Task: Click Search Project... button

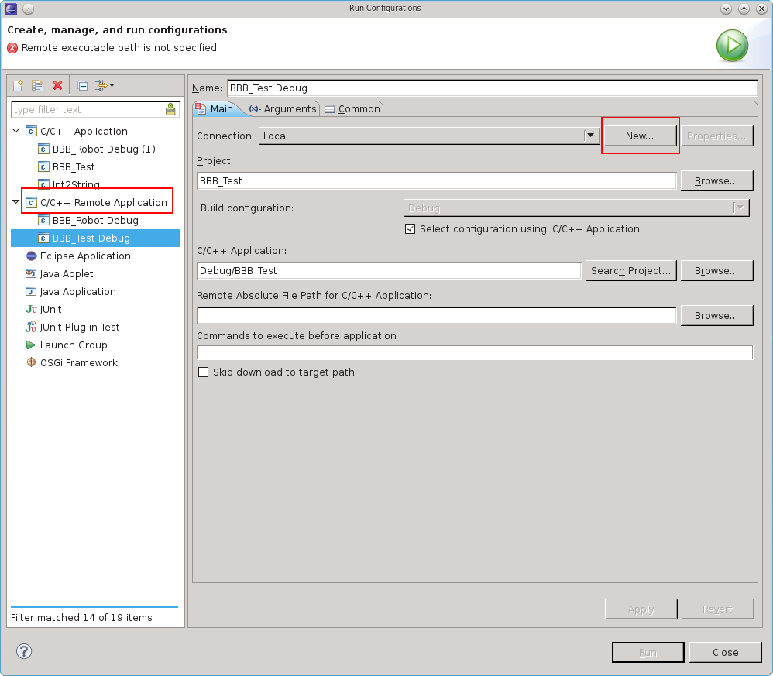Action: (630, 270)
